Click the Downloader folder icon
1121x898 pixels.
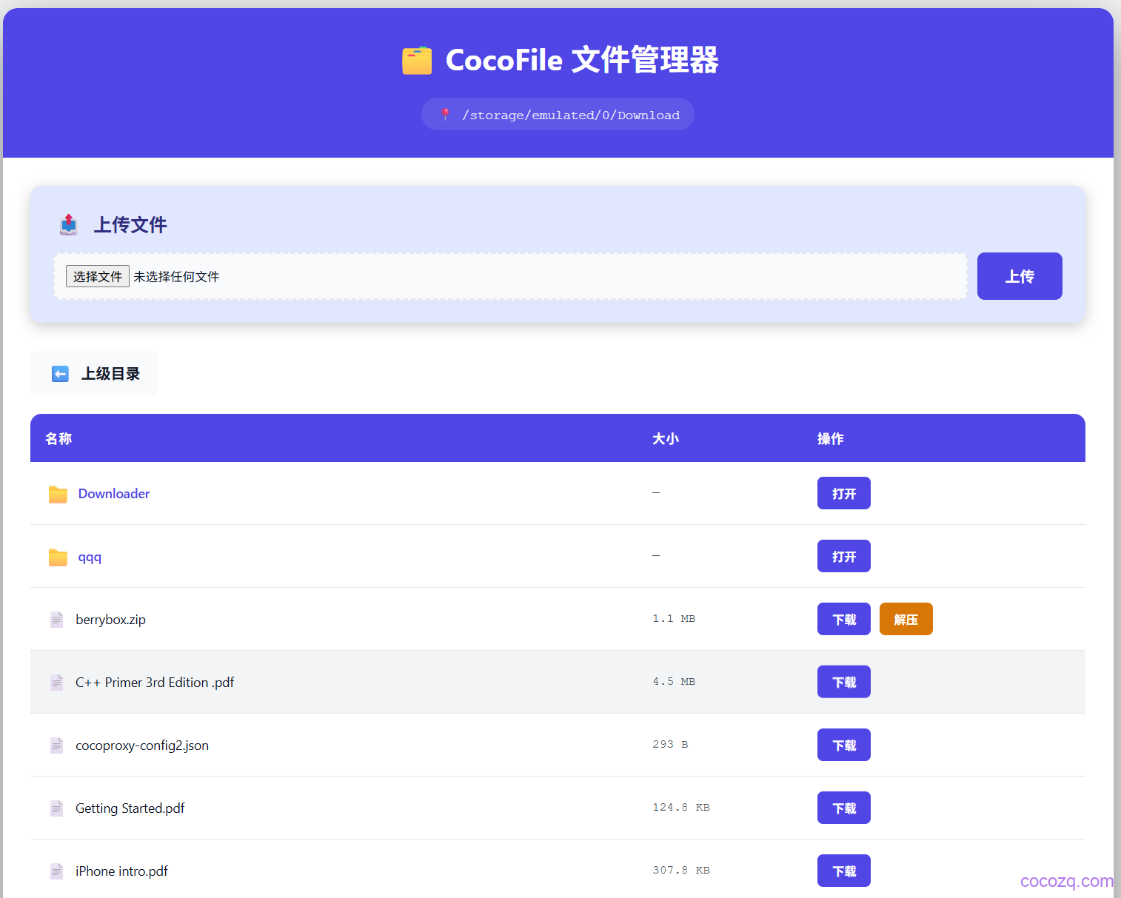coord(58,494)
